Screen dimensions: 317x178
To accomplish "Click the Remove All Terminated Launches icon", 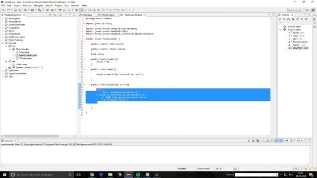I will (x=258, y=140).
